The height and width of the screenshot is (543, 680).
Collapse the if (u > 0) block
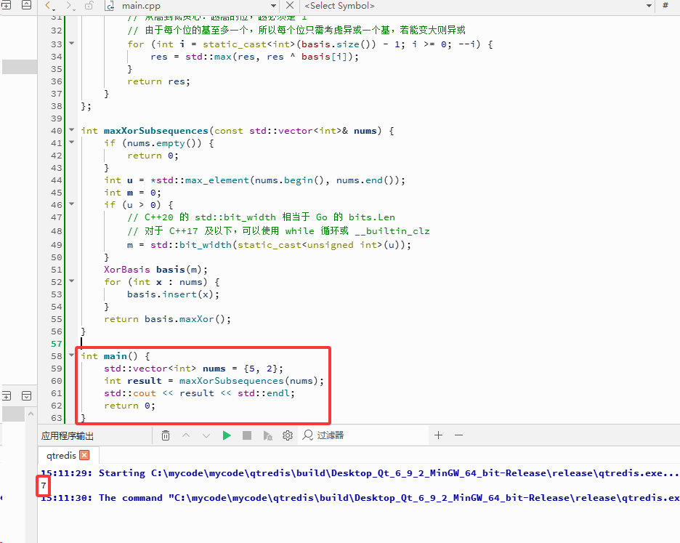71,204
